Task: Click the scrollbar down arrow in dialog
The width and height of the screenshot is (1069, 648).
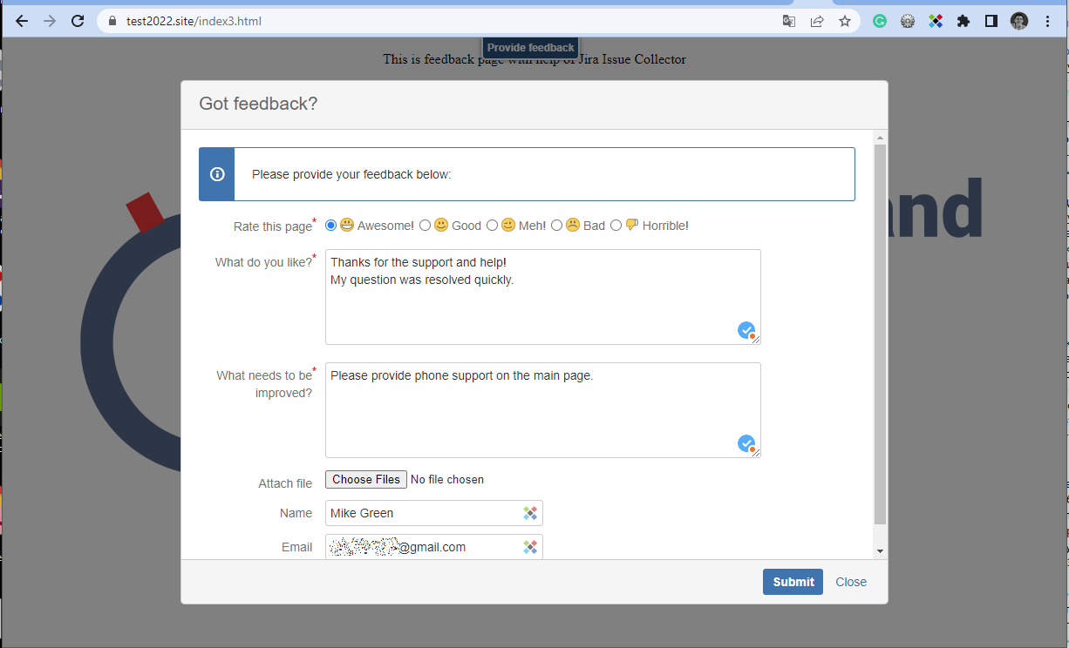Action: tap(880, 551)
